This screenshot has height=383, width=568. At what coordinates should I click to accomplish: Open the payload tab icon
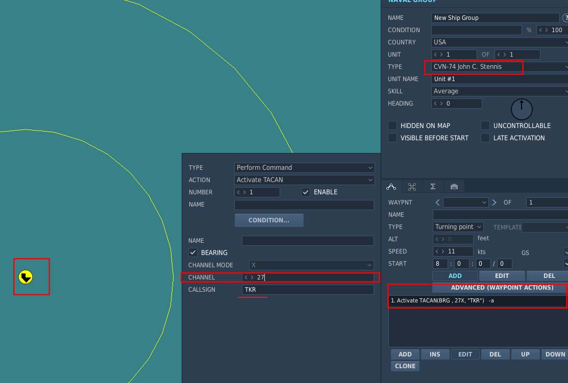point(454,187)
